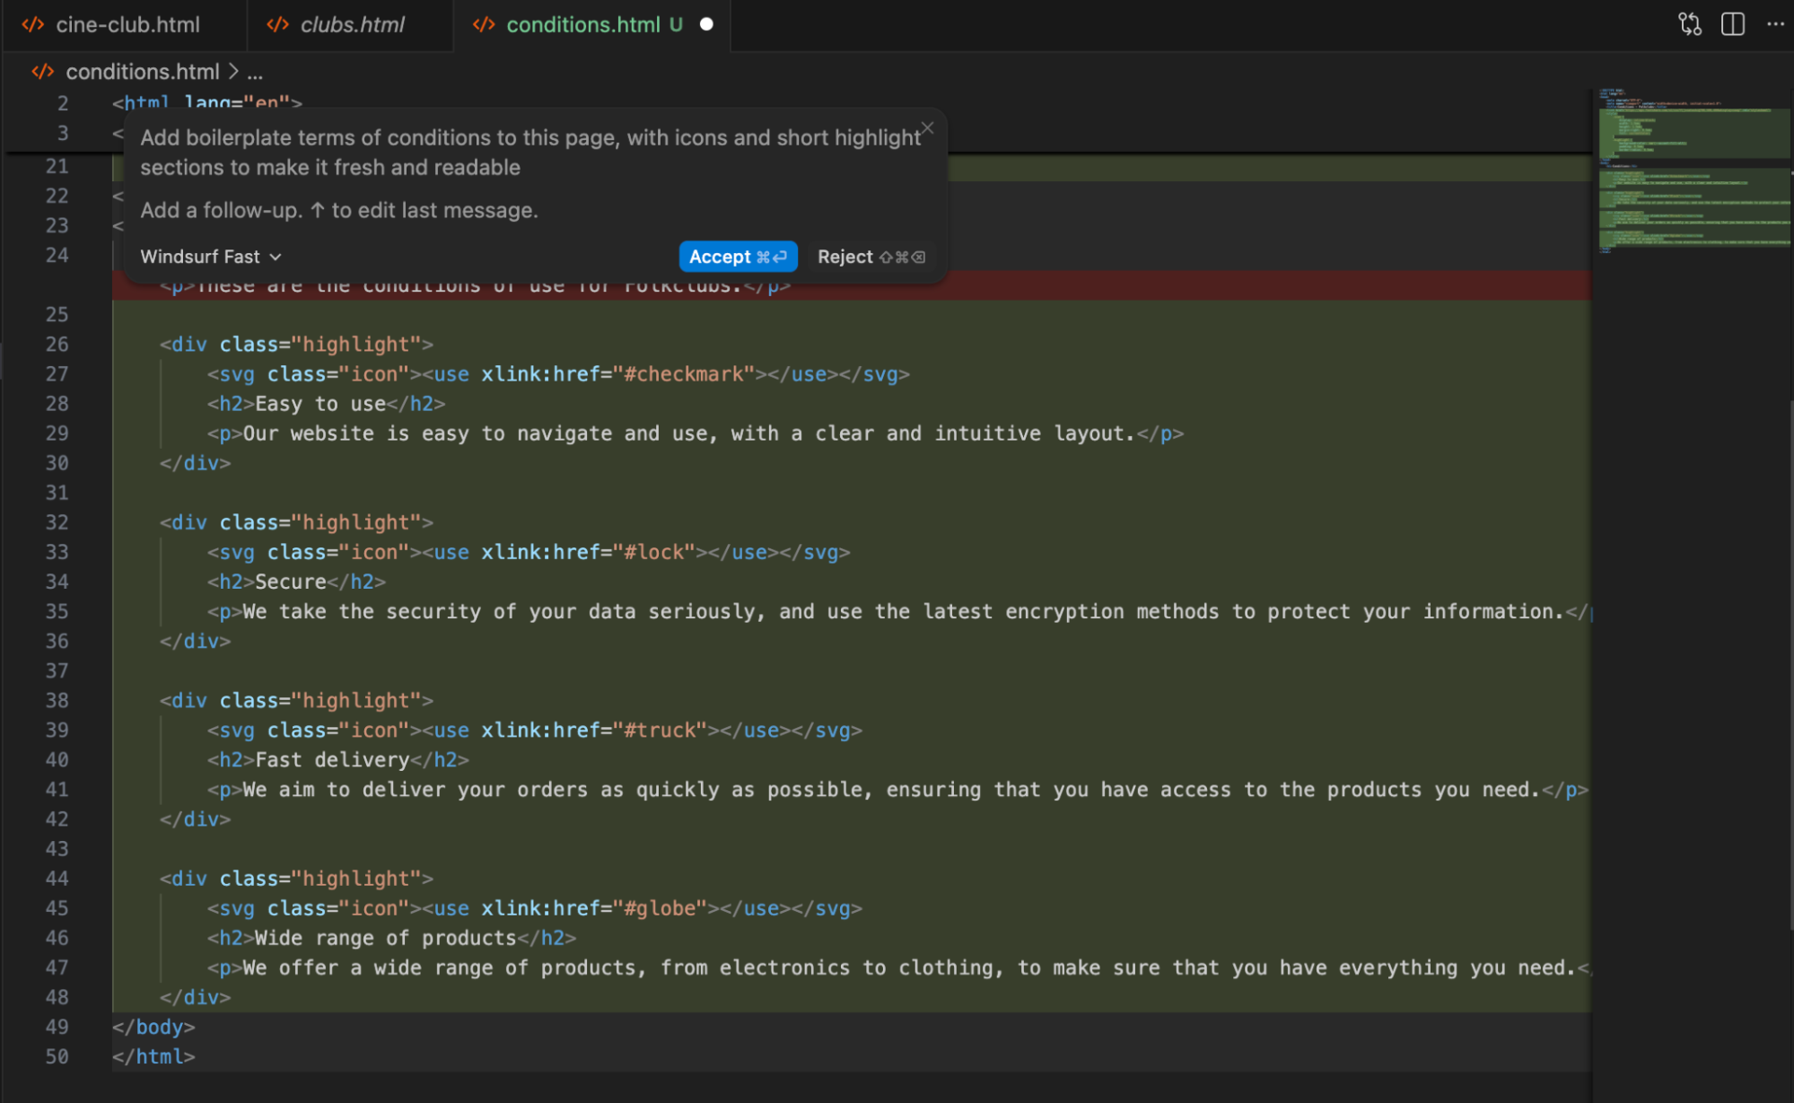Click the closing </html> tag line
This screenshot has height=1103, width=1794.
(x=153, y=1056)
